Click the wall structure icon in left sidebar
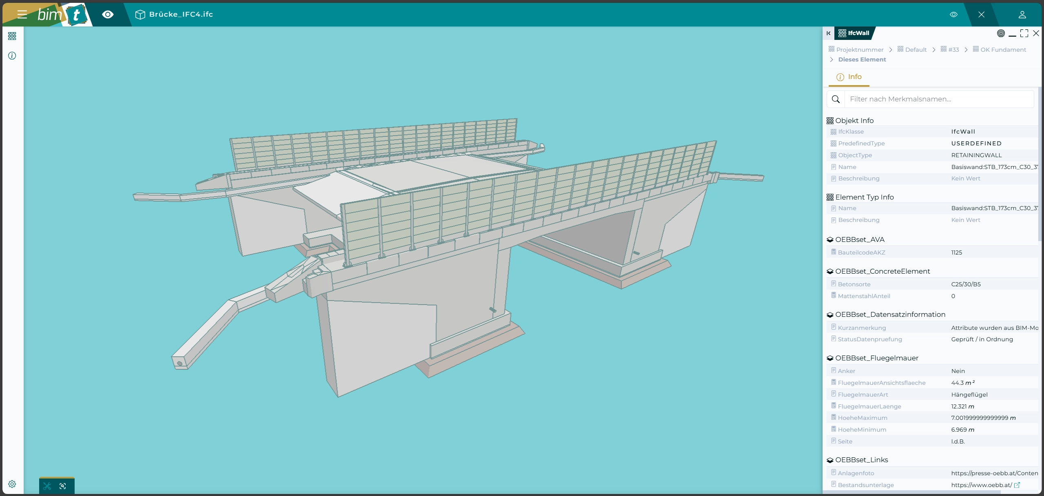The width and height of the screenshot is (1044, 496). (x=12, y=36)
